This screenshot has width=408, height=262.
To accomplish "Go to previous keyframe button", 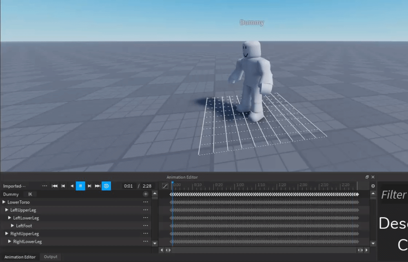I will [x=63, y=186].
